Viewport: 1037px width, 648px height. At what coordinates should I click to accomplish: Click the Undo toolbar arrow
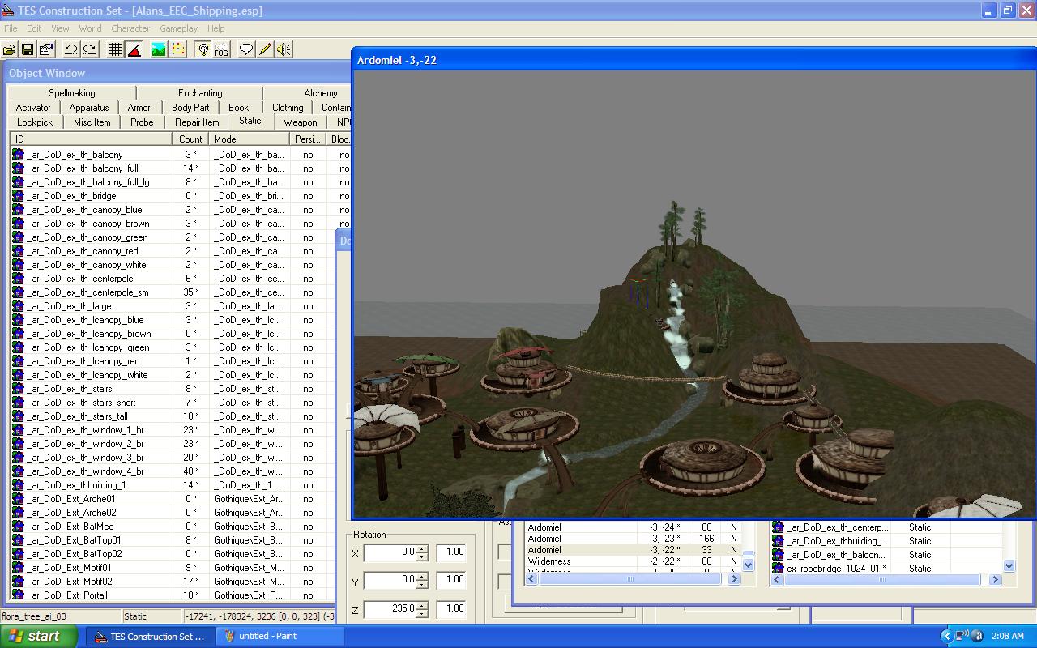(70, 49)
